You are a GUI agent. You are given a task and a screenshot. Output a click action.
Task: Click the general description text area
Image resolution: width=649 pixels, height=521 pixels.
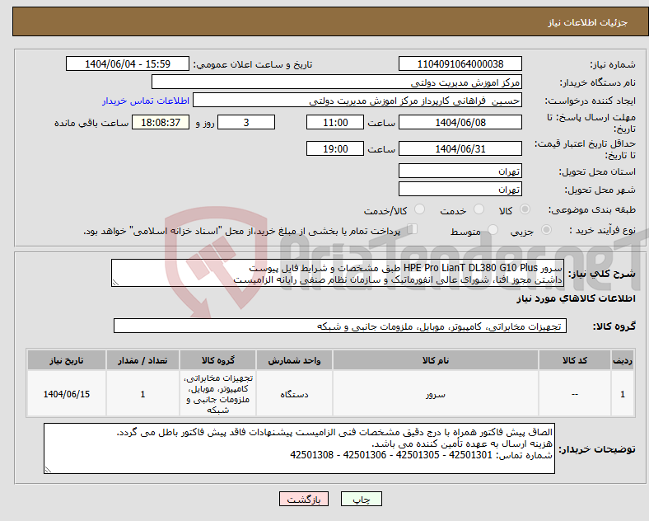[338, 274]
